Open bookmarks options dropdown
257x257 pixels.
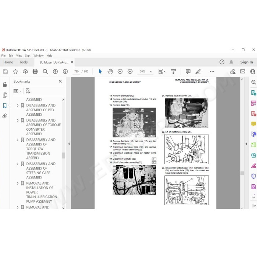17,91
